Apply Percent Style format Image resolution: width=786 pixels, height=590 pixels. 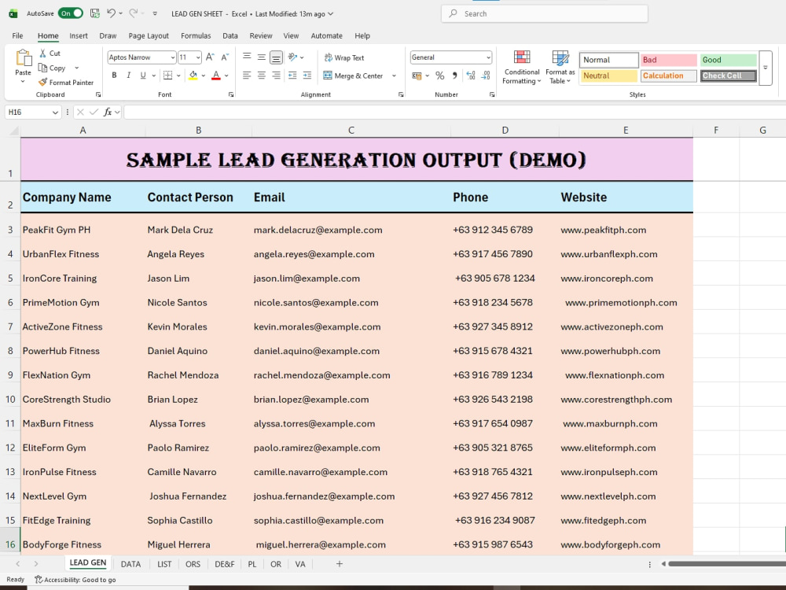[x=439, y=76]
